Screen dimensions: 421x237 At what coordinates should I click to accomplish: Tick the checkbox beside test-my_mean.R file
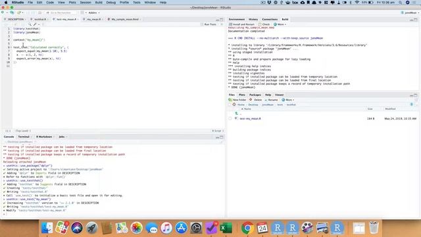(x=230, y=118)
